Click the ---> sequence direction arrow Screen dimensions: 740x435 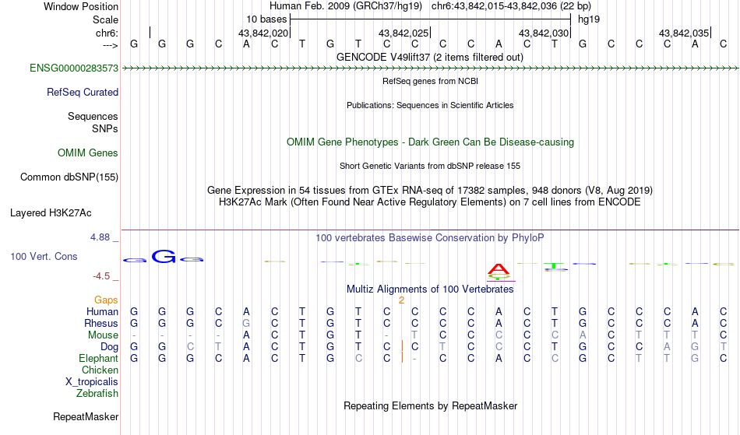tap(111, 46)
